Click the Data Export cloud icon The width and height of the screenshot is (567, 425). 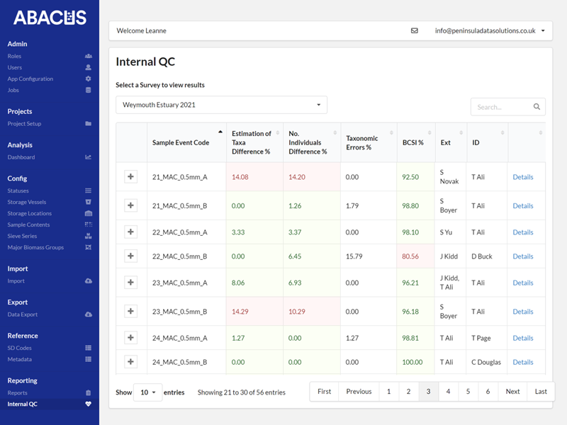88,314
